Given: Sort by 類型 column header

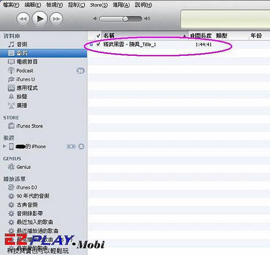Looking at the screenshot, I should [x=231, y=36].
